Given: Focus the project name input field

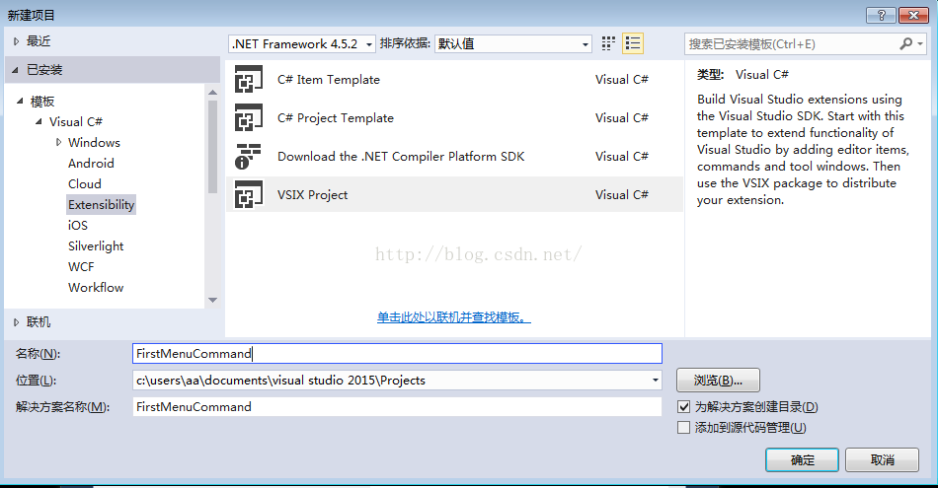Looking at the screenshot, I should point(397,353).
